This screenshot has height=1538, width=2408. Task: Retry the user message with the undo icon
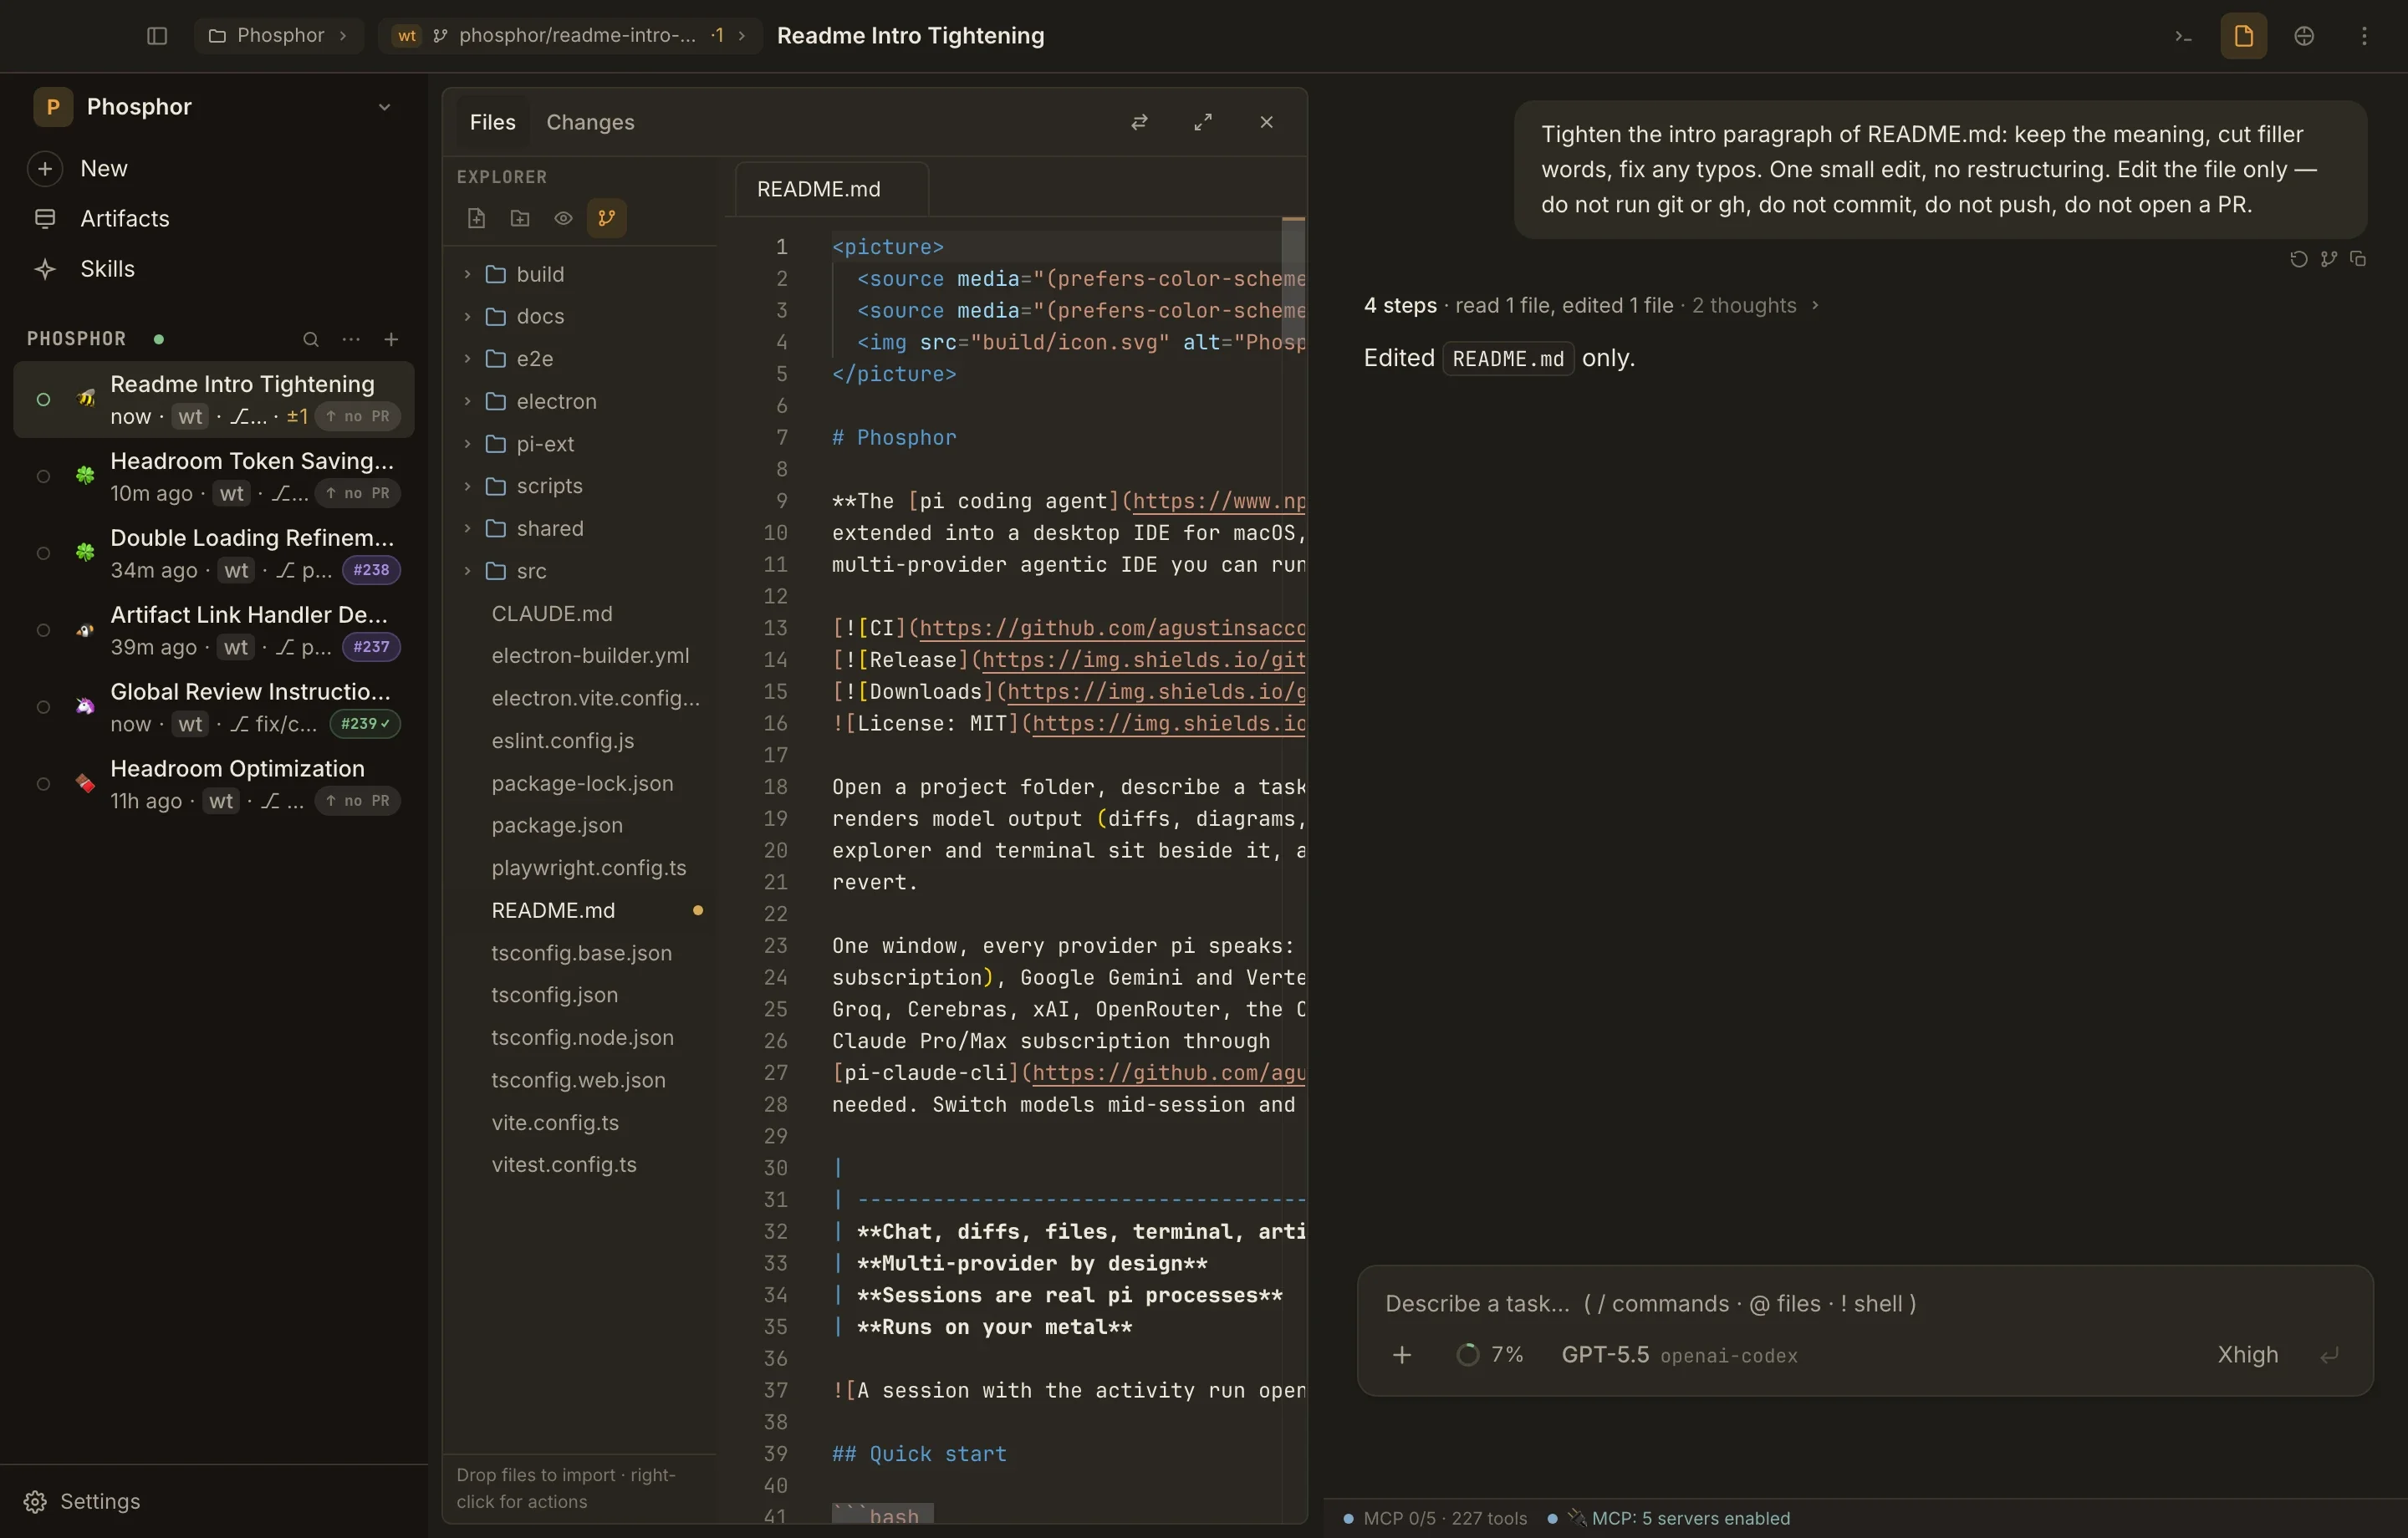[2298, 259]
